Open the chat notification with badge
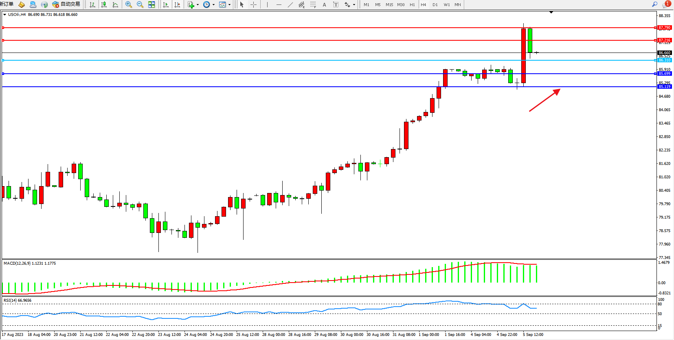Viewport: 674px width, 340px height. (666, 4)
